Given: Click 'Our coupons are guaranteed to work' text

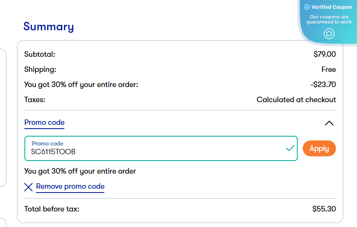Looking at the screenshot, I should [329, 19].
